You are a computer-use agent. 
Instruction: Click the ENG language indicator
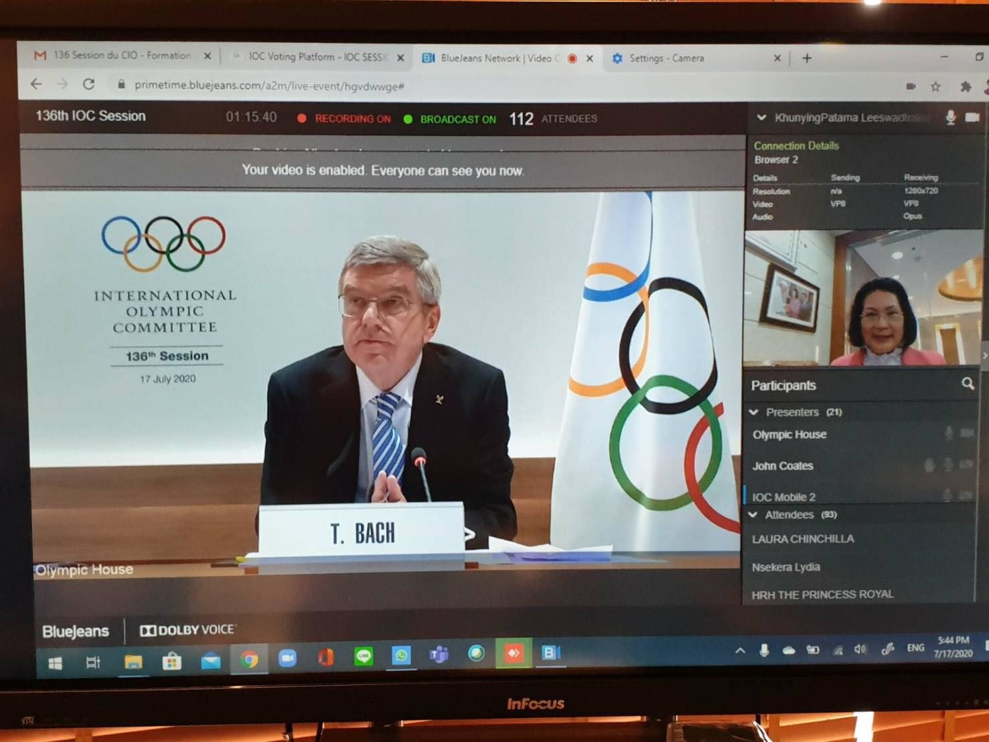tap(915, 648)
